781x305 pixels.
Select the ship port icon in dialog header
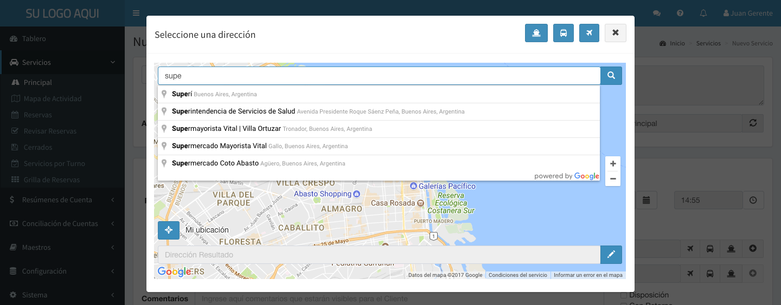tap(536, 33)
